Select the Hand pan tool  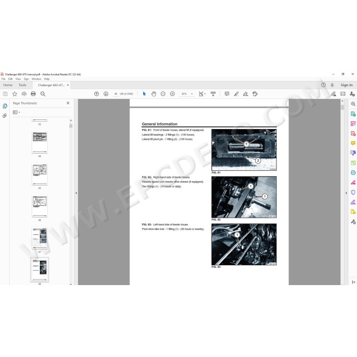click(x=154, y=94)
